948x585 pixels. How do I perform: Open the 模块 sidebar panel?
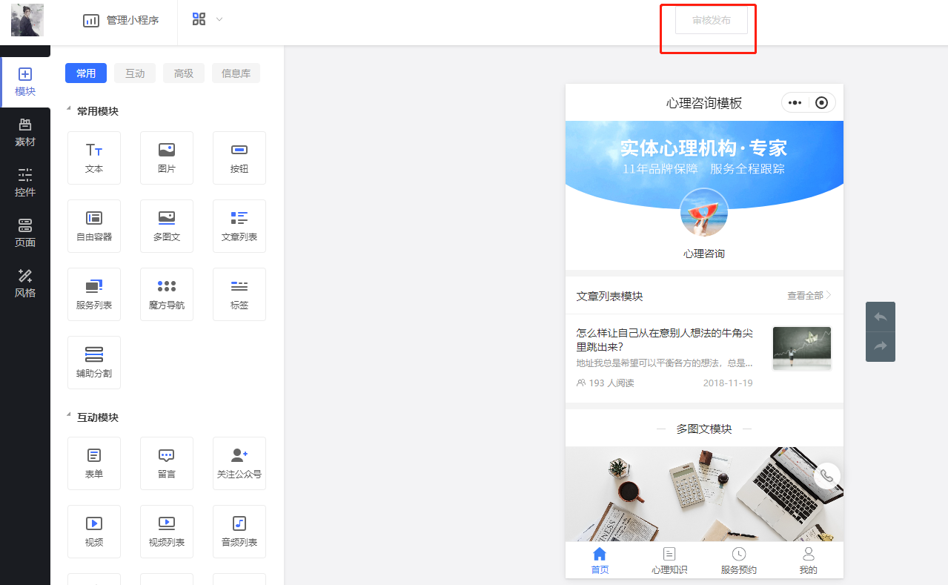[25, 82]
